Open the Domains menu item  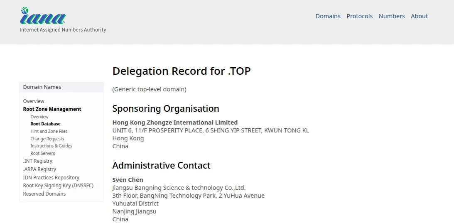tap(328, 16)
